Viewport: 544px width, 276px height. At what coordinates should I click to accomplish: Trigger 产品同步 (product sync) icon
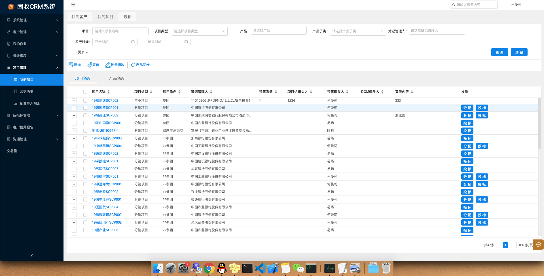coord(140,65)
